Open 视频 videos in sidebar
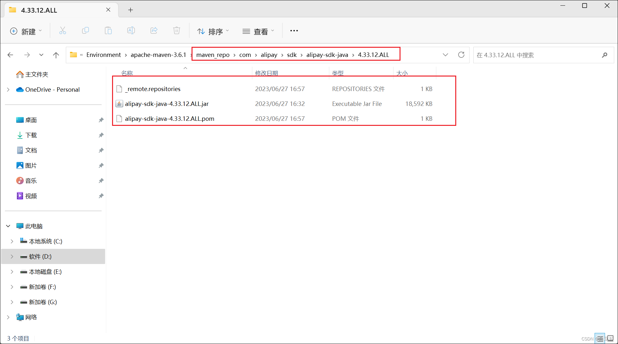This screenshot has height=344, width=618. 26,196
